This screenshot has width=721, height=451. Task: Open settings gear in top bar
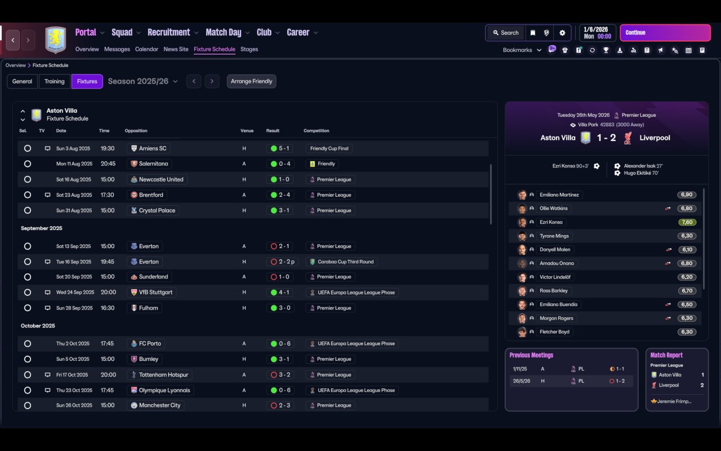click(x=562, y=33)
